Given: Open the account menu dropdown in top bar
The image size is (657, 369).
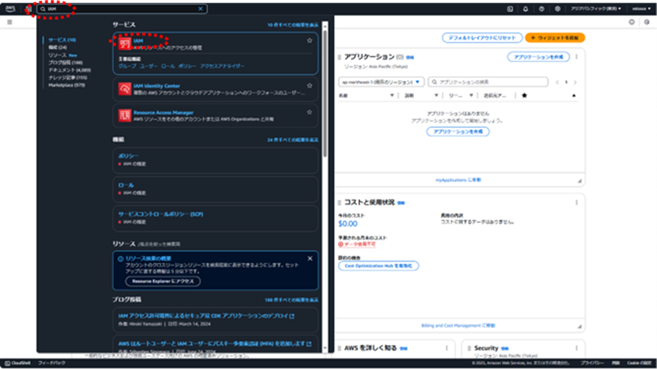Looking at the screenshot, I should [641, 9].
